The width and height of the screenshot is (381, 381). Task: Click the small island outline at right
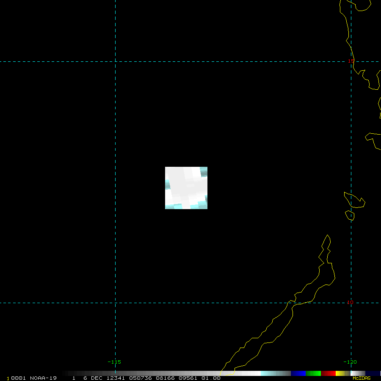click(x=354, y=200)
